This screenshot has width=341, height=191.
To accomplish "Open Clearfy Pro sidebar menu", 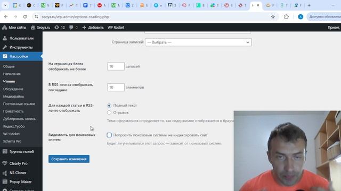I will (21, 163).
